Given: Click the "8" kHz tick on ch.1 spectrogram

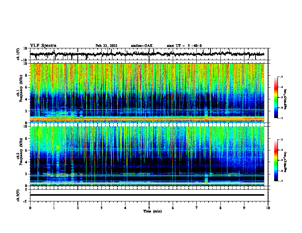Looking at the screenshot, I should click(x=27, y=75).
